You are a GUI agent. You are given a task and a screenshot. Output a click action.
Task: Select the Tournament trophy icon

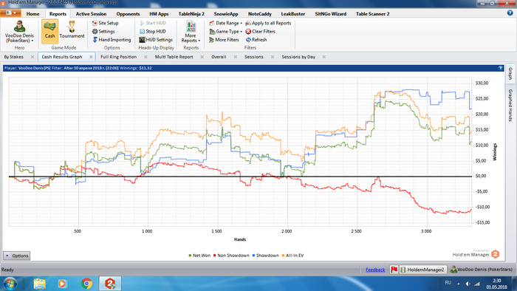point(72,27)
